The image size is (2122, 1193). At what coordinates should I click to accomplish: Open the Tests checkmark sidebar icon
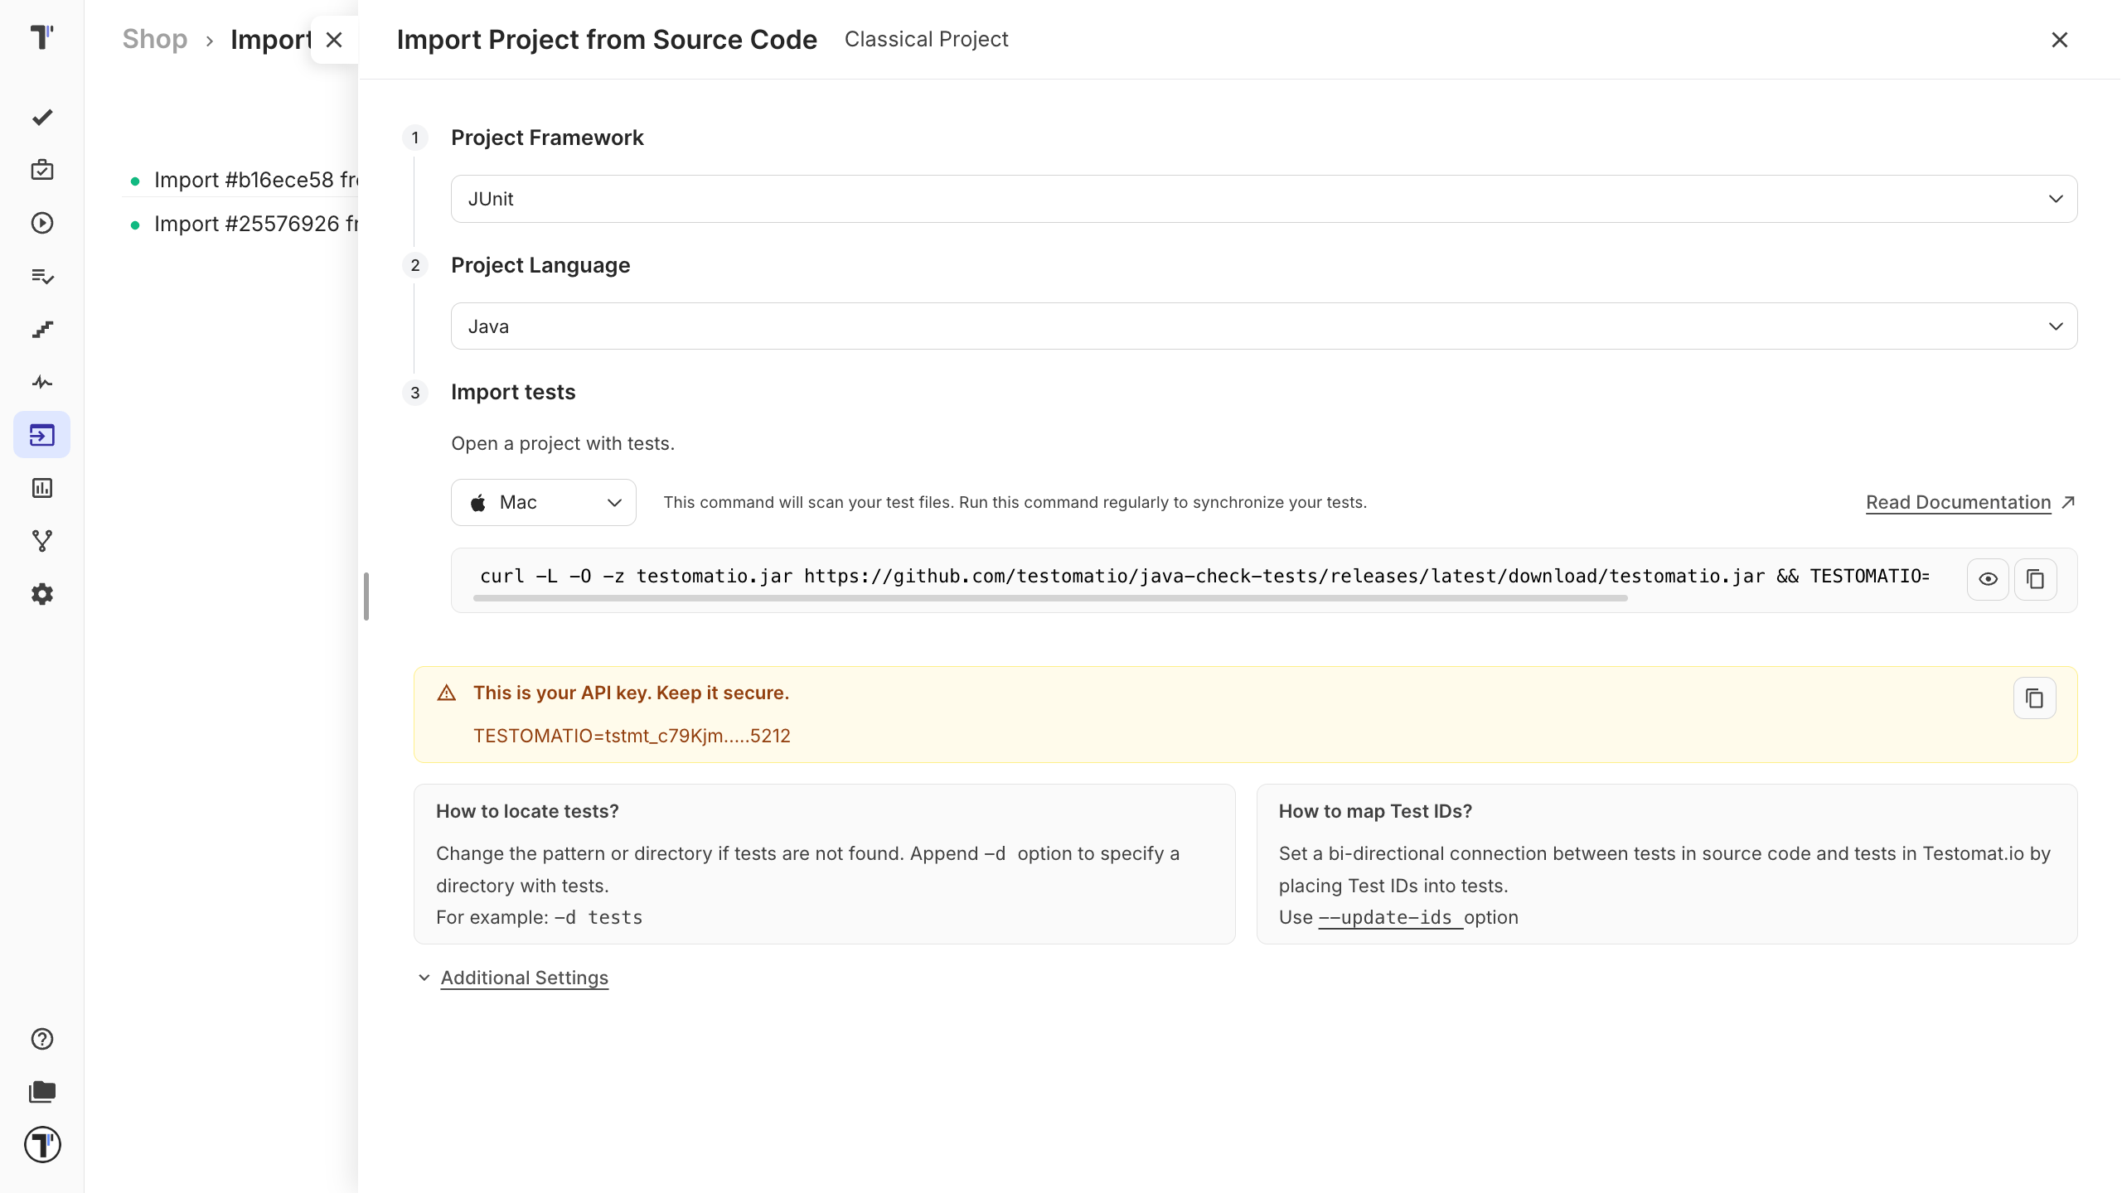[x=42, y=117]
